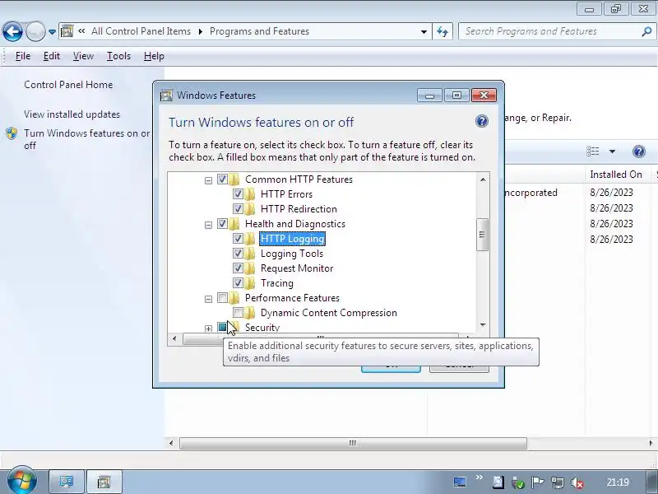Collapse the Health and Diagnostics node

click(x=208, y=225)
